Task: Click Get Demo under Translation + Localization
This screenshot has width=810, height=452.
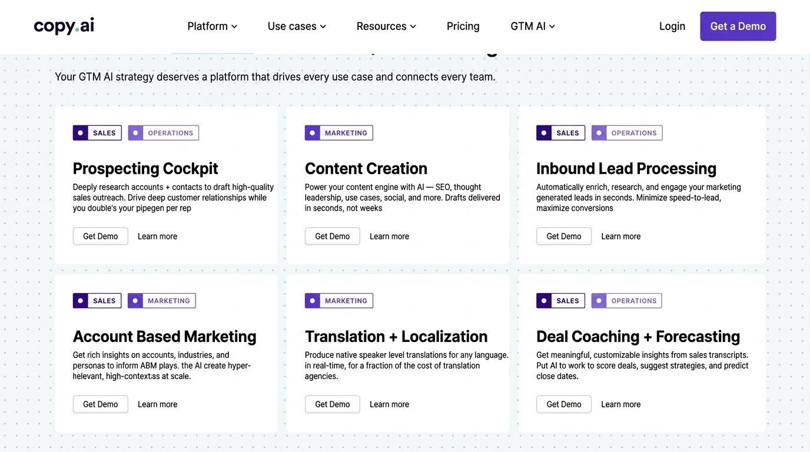Action: (333, 404)
